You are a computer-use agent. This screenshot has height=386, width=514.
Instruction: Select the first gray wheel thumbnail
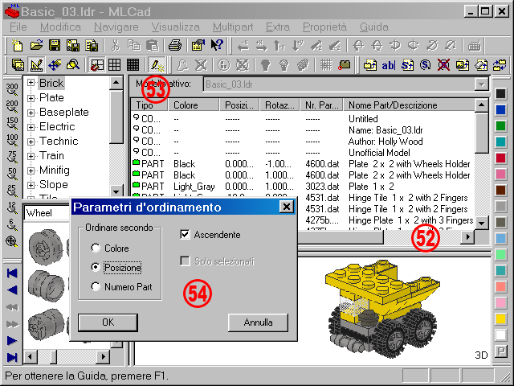click(45, 247)
